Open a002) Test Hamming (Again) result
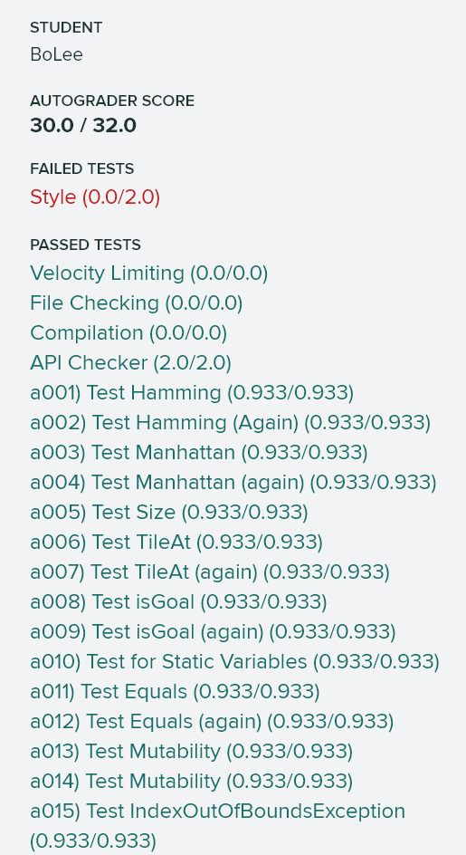 click(230, 423)
